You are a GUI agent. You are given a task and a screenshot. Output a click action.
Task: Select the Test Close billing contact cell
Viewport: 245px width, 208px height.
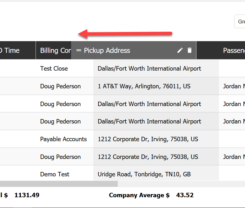[x=54, y=68]
